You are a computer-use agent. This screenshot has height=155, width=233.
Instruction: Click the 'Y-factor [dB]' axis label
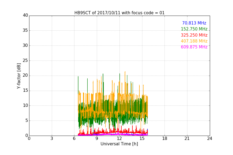point(19,76)
